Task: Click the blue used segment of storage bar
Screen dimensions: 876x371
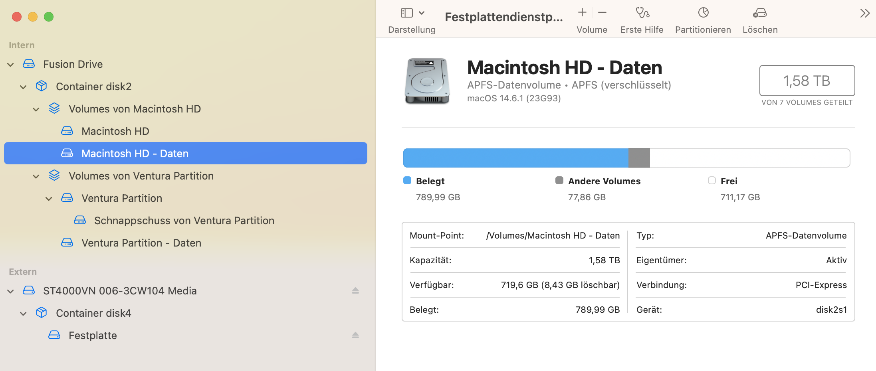Action: click(x=516, y=158)
